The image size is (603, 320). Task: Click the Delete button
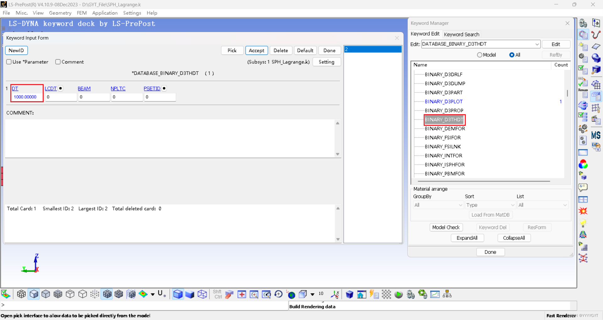[x=281, y=51]
